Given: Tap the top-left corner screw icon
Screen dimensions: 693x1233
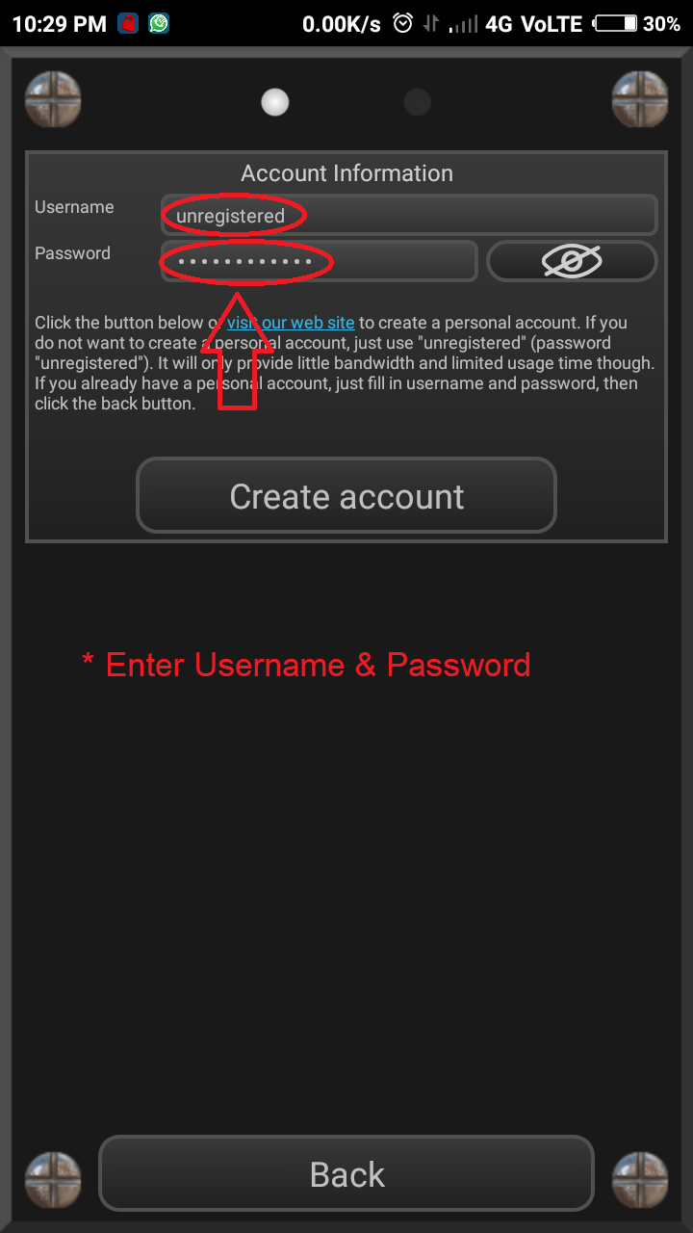Looking at the screenshot, I should (x=52, y=100).
